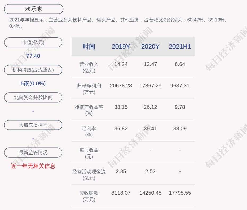Click the market value 77.40

point(33,56)
